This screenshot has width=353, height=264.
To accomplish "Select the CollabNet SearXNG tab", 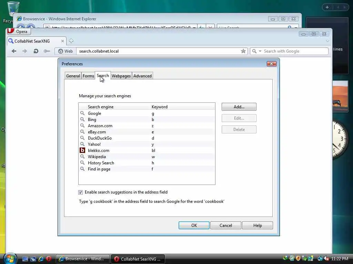I will tap(37, 41).
